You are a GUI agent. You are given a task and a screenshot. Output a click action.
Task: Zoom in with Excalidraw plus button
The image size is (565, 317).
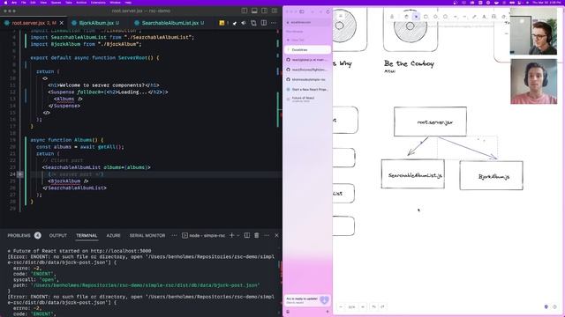(363, 307)
